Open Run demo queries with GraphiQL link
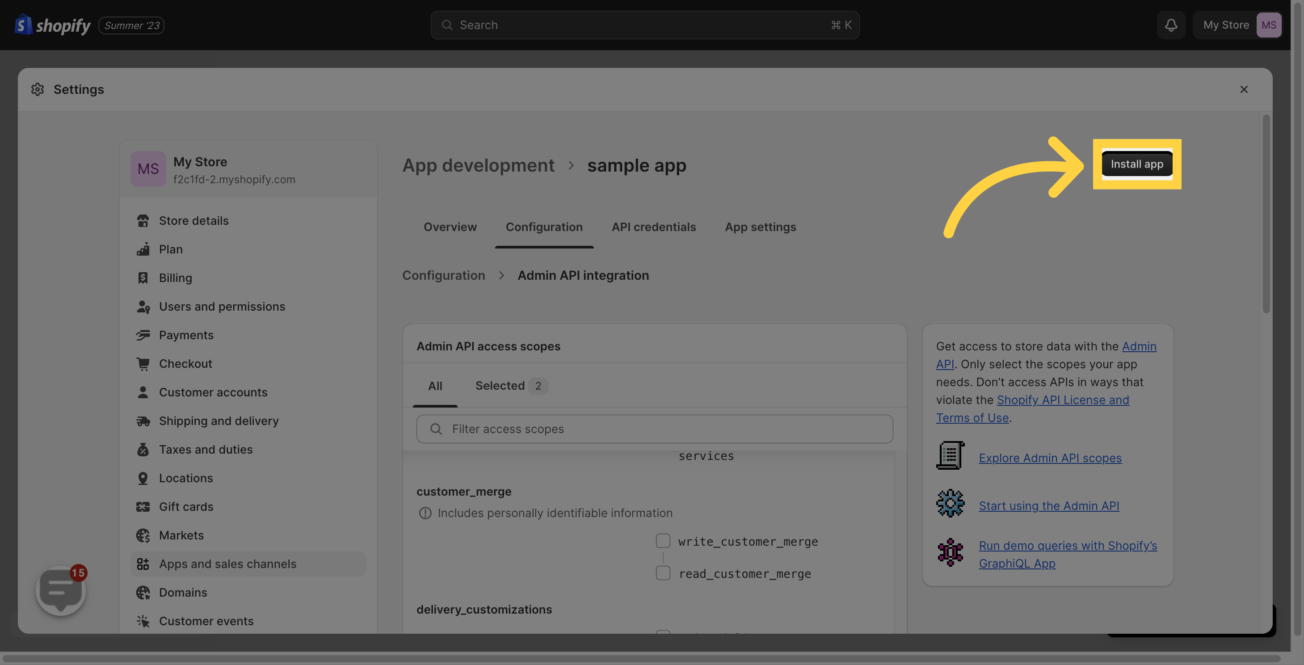Viewport: 1304px width, 665px height. point(1068,546)
